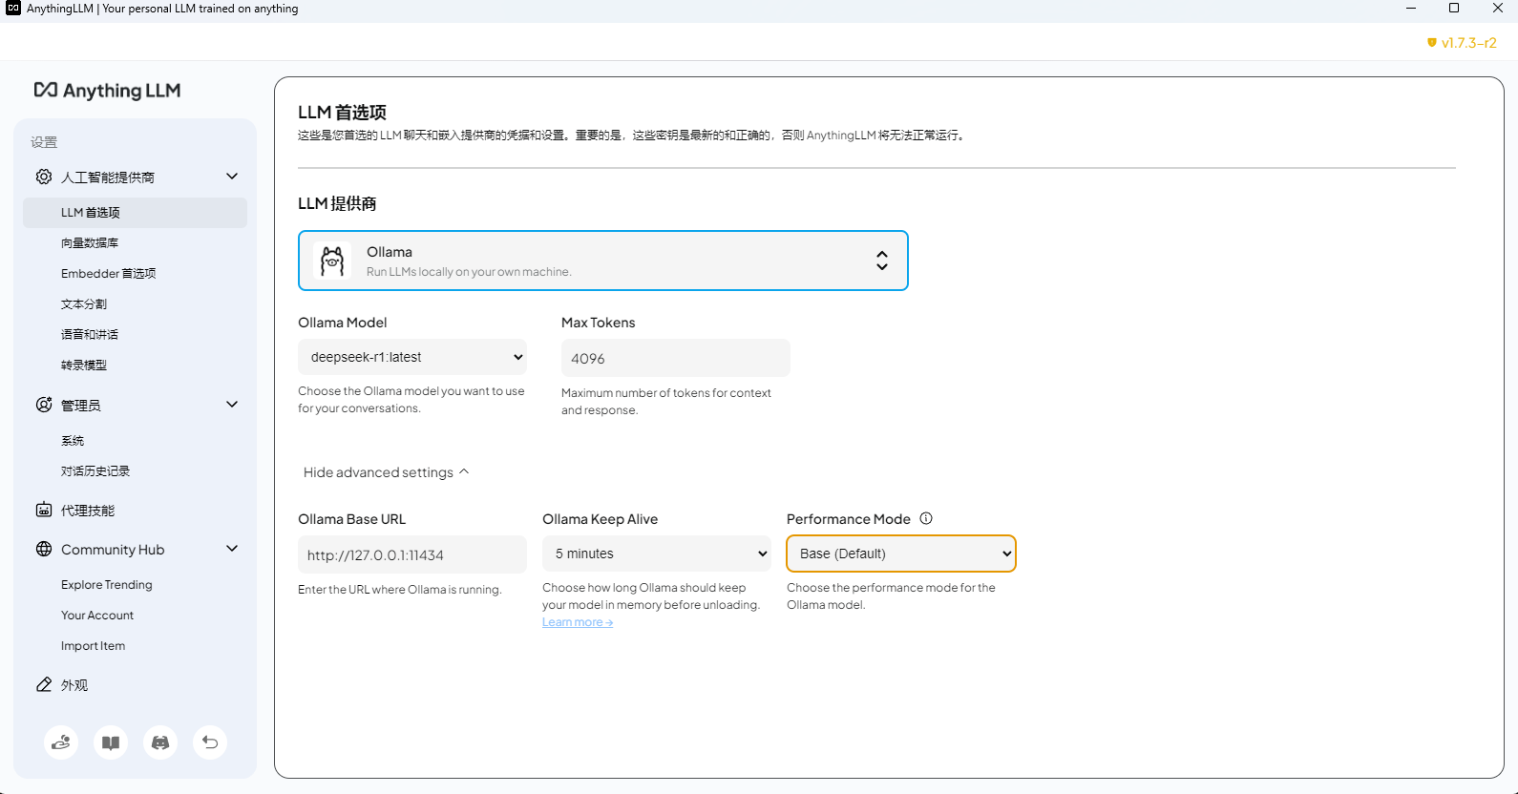The width and height of the screenshot is (1518, 794).
Task: Click the LLM 首选项 page heading
Action: 342,113
